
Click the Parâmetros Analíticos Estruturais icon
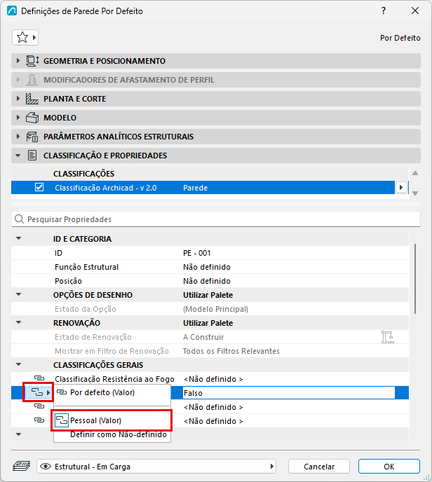point(32,137)
